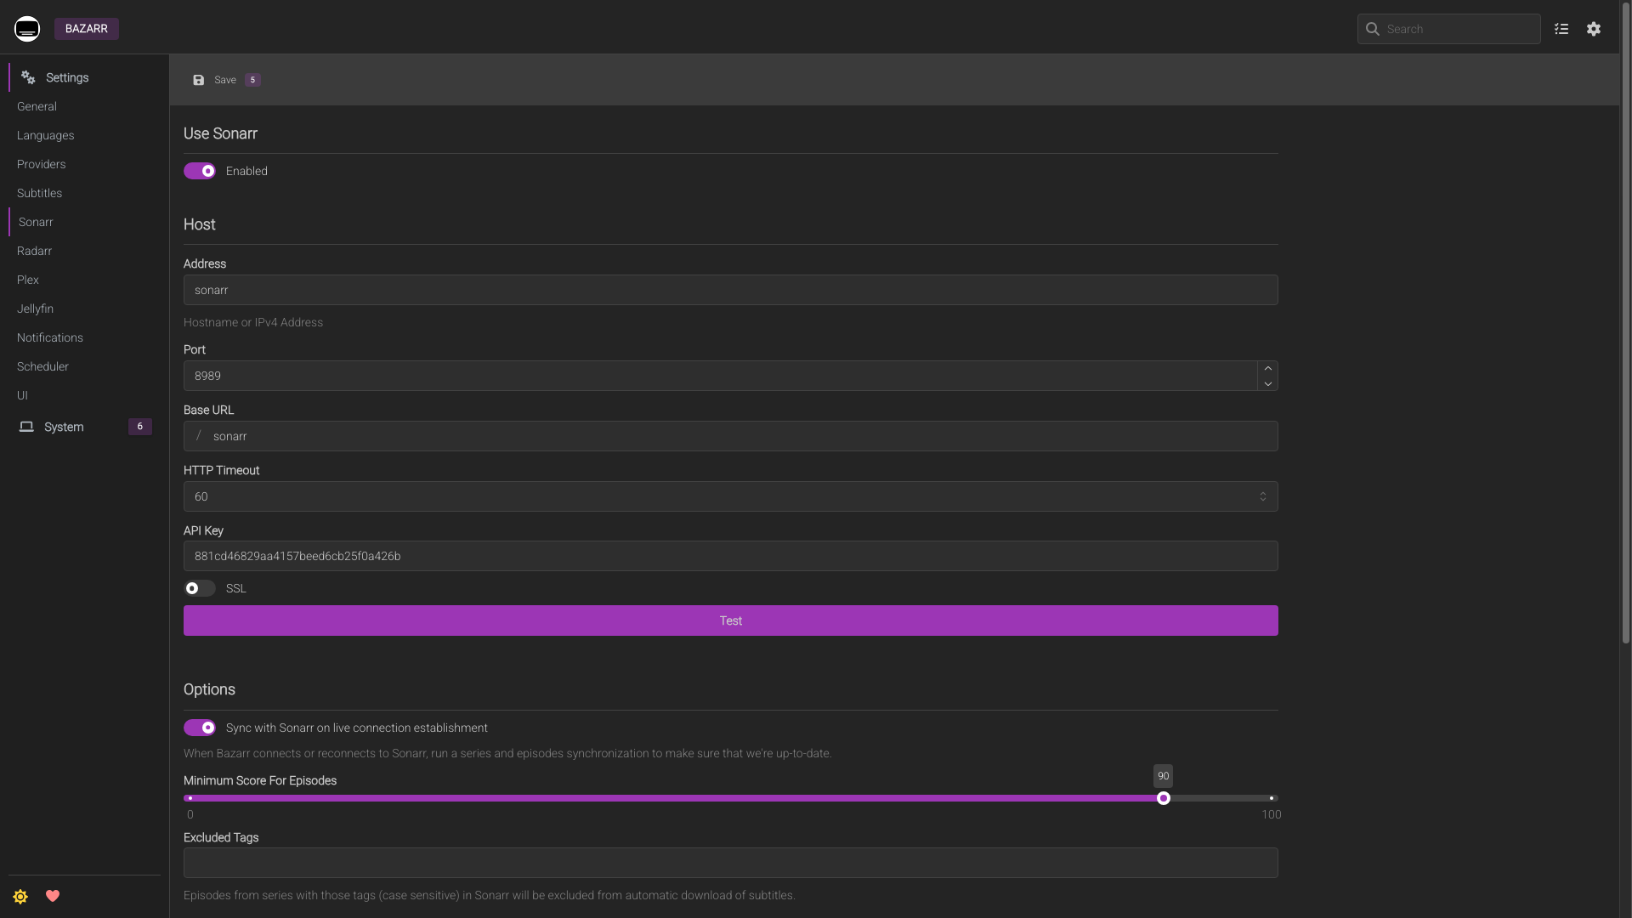Click the 'Minimum Score For Episodes' label

pos(260,780)
